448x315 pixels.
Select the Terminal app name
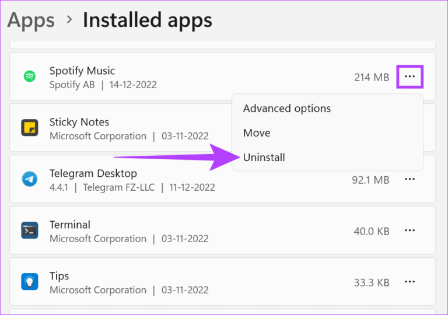point(70,225)
